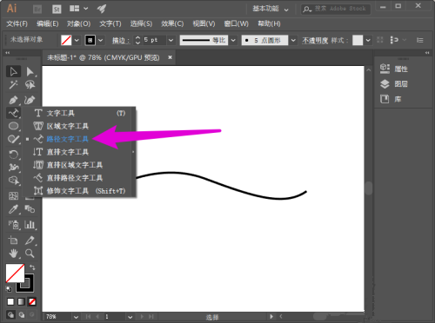The height and width of the screenshot is (323, 435).
Task: Select the Mesh tool
Action: (13, 195)
